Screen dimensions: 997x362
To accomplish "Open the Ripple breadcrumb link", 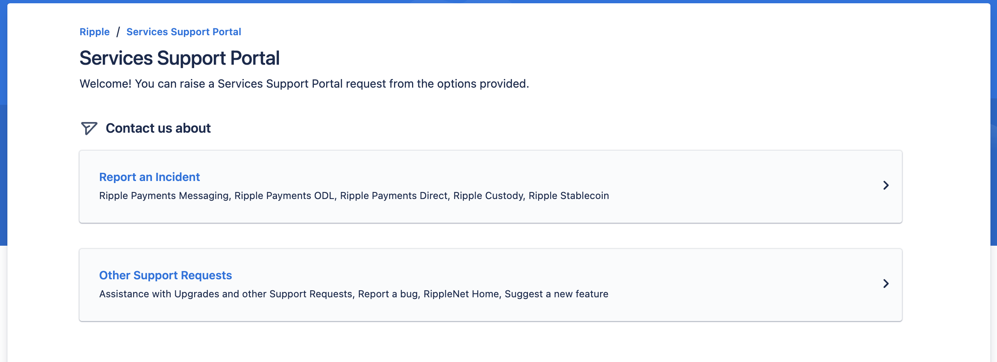I will tap(95, 32).
